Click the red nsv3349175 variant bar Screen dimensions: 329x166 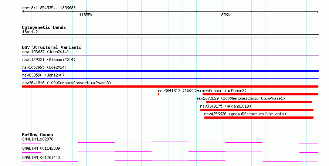coord(257,110)
